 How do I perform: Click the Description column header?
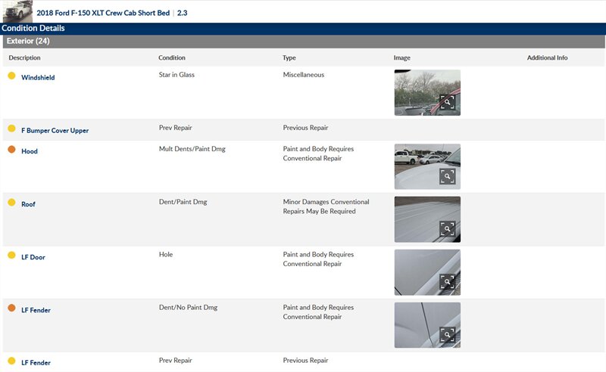coord(24,58)
